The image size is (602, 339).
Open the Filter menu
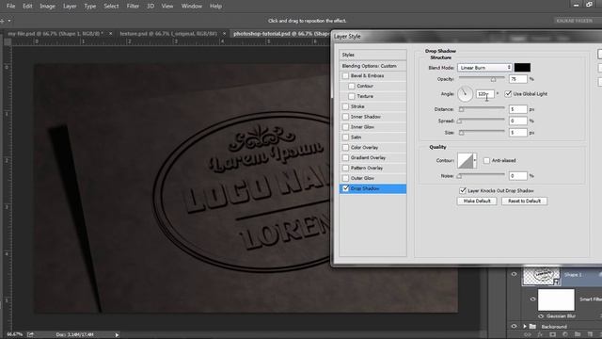click(133, 7)
